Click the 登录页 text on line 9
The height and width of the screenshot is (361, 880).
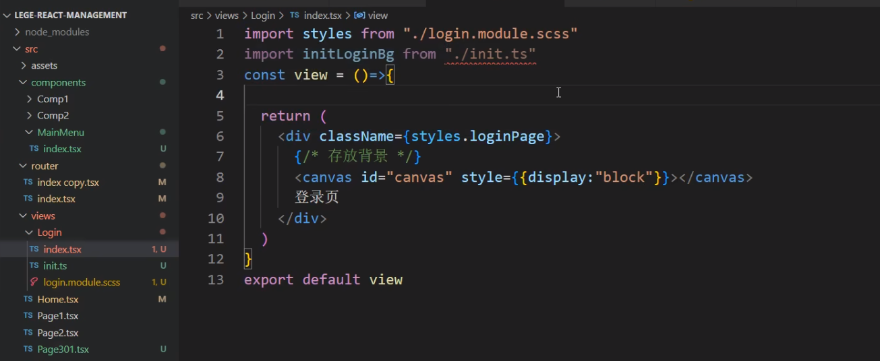point(316,197)
